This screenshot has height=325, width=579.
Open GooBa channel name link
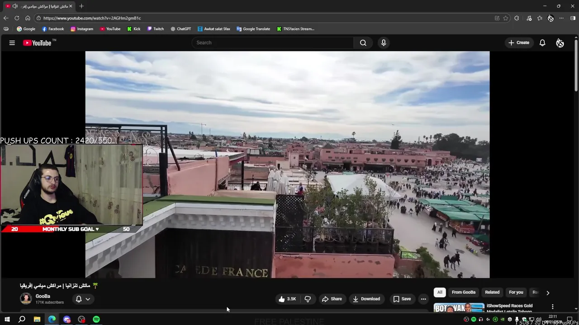coord(43,296)
